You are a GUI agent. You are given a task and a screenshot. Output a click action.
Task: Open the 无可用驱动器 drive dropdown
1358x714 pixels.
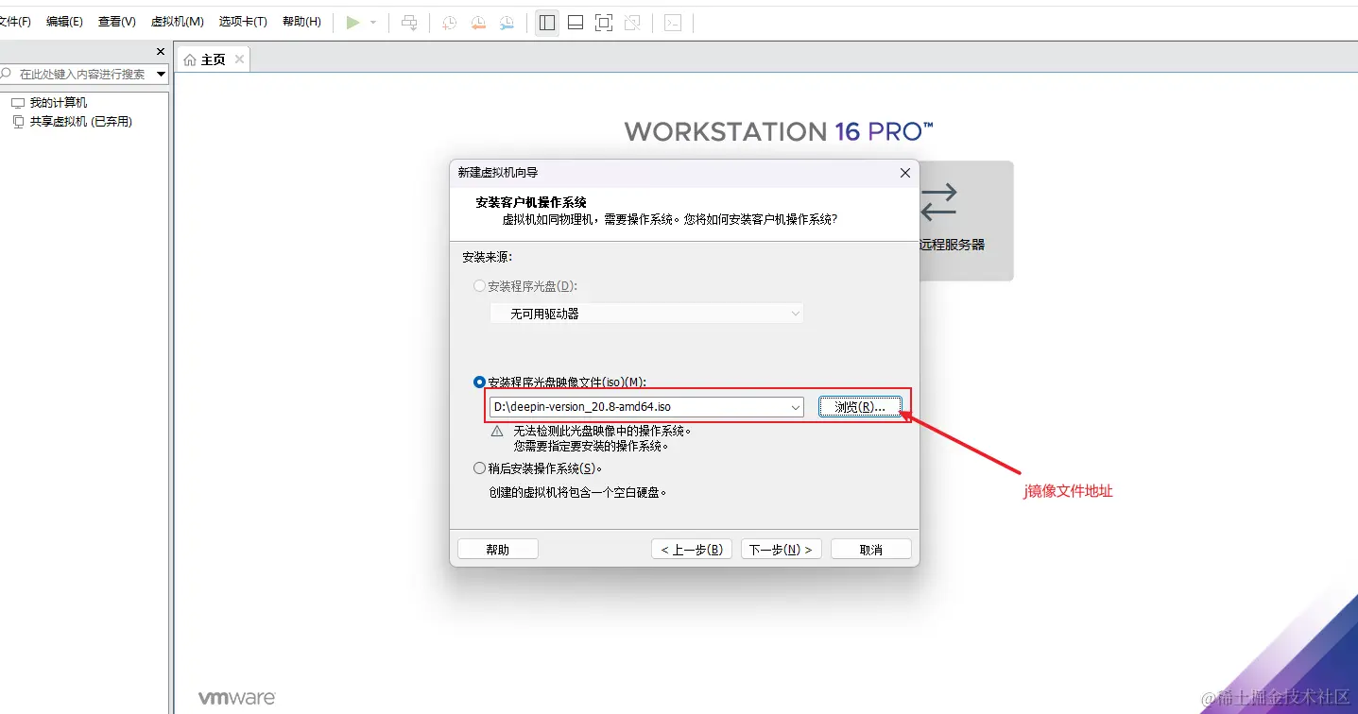[x=646, y=314]
